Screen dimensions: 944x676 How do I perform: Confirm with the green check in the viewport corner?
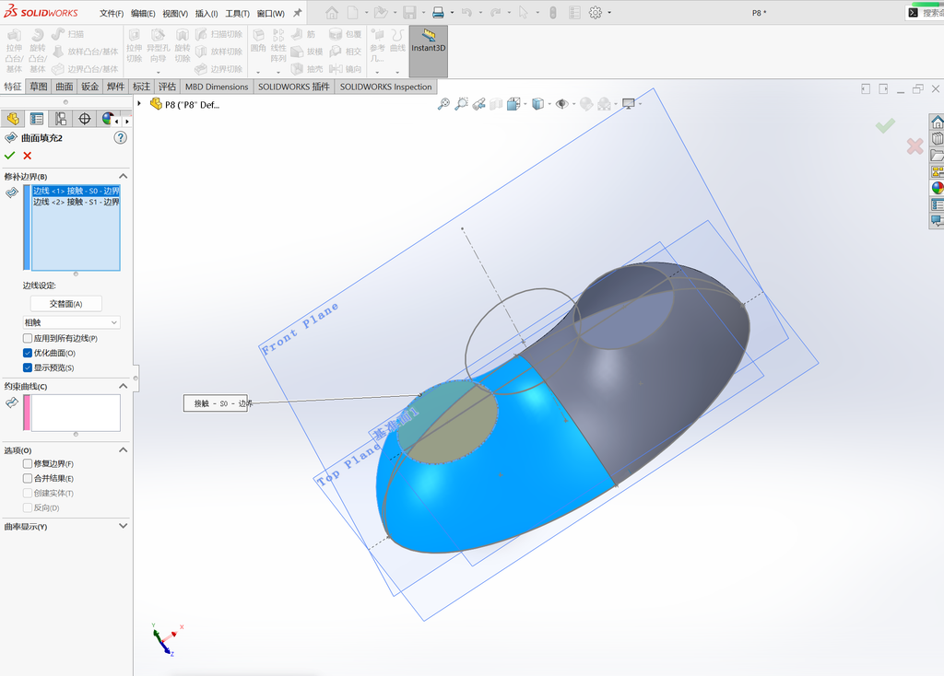(885, 125)
